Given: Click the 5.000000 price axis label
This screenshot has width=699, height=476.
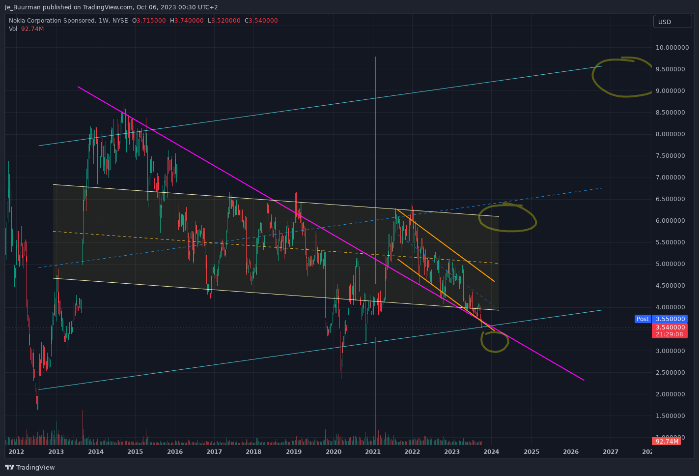Looking at the screenshot, I should point(670,264).
